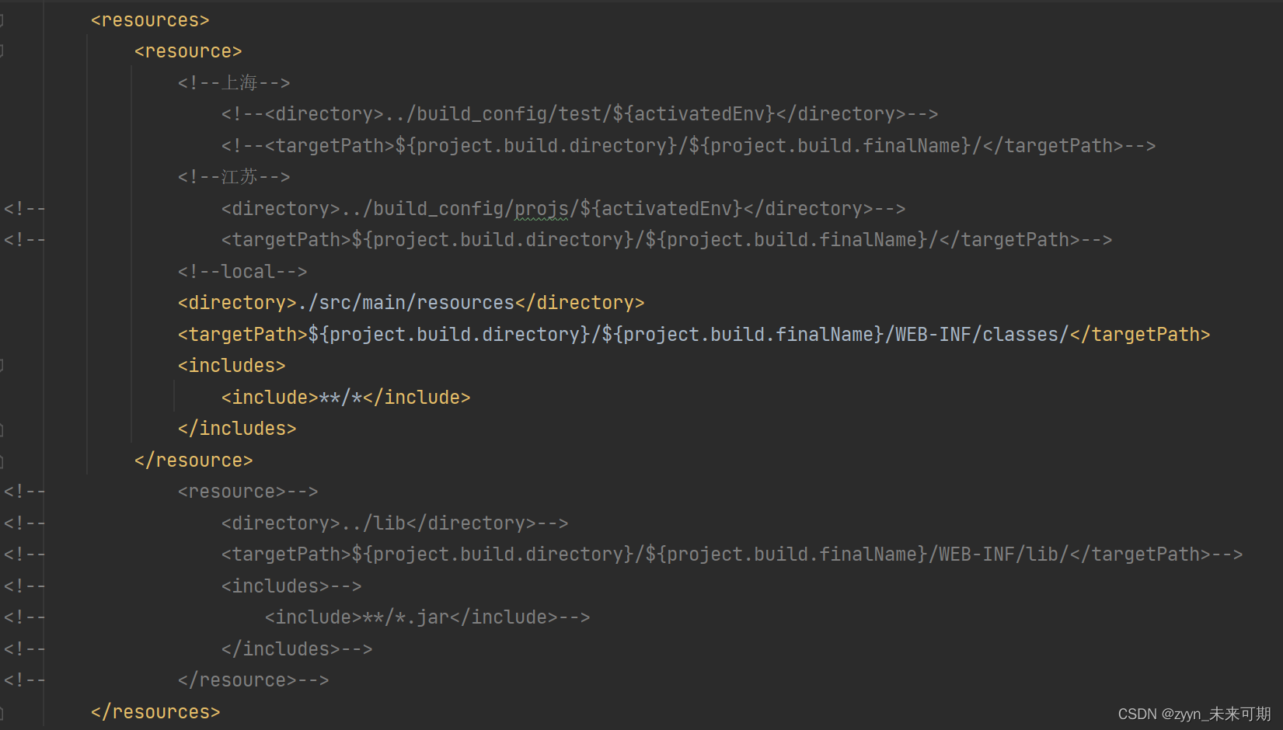Click the commented targetPath line under 上海
The image size is (1283, 730).
[x=689, y=146]
